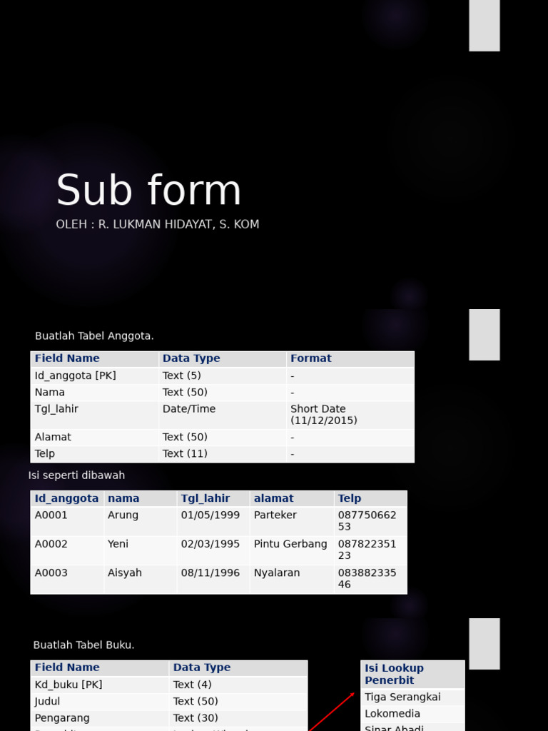Click the "Sub form" slide title

148,189
